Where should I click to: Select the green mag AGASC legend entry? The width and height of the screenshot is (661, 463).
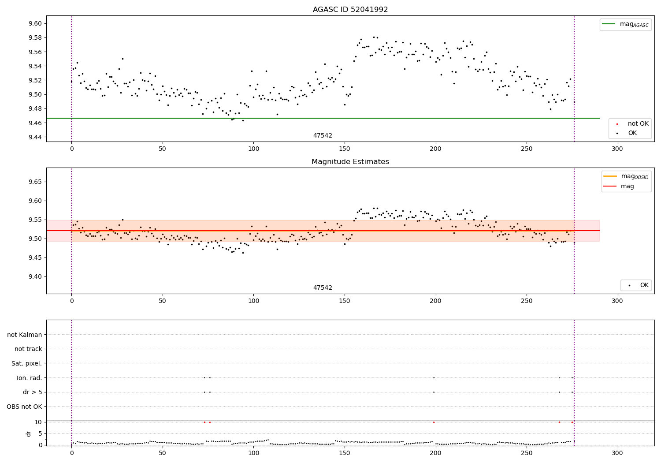pos(625,24)
